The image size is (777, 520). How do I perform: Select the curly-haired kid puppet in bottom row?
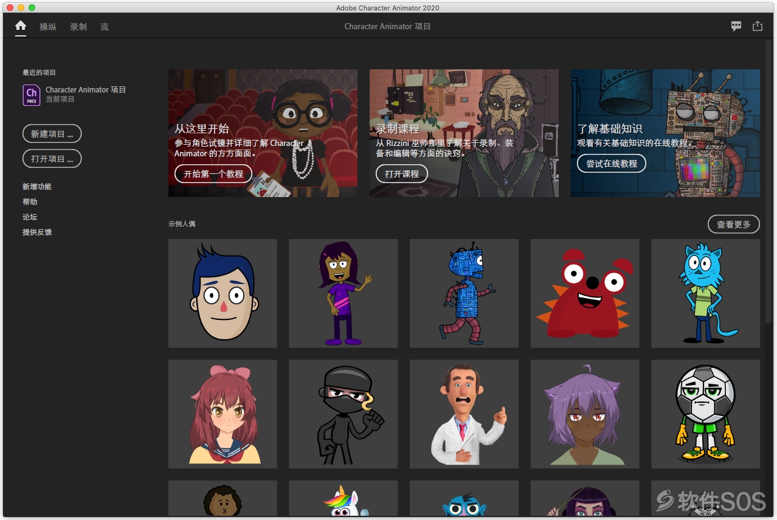click(x=223, y=499)
